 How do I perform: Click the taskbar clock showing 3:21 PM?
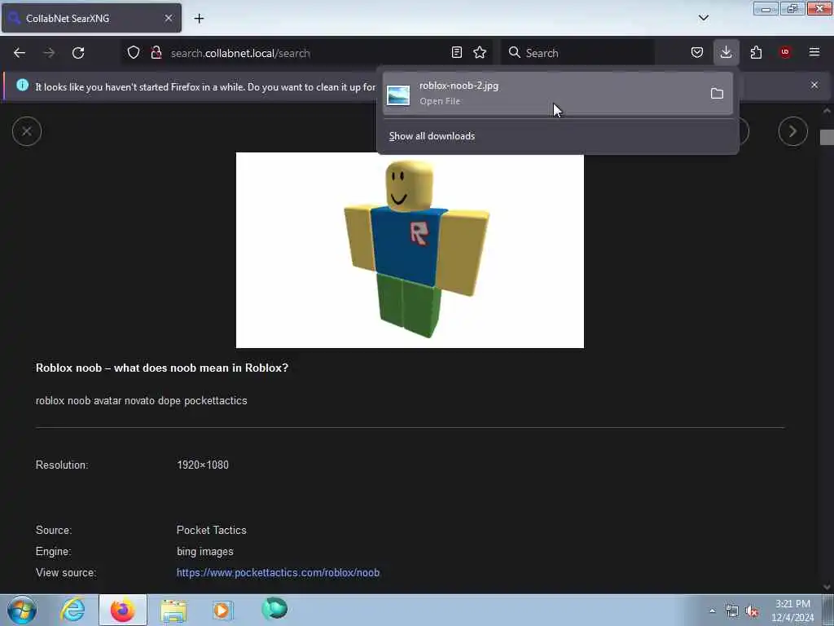coord(792,611)
